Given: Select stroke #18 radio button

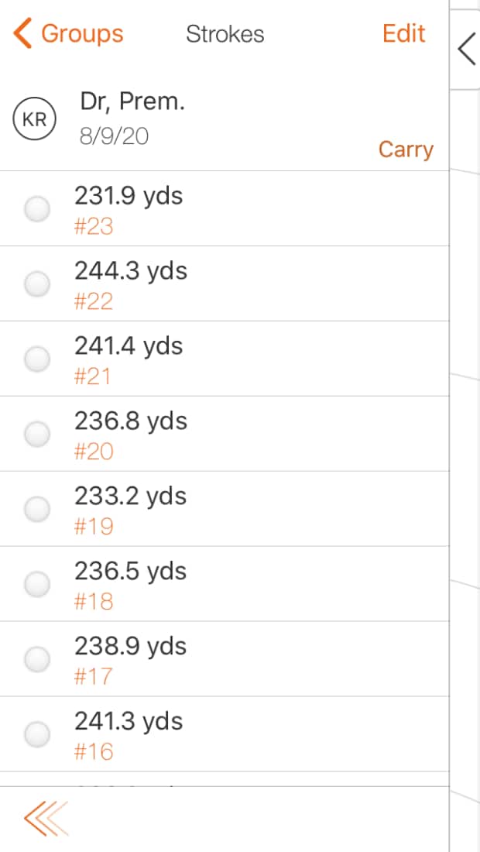Looking at the screenshot, I should pos(37,585).
